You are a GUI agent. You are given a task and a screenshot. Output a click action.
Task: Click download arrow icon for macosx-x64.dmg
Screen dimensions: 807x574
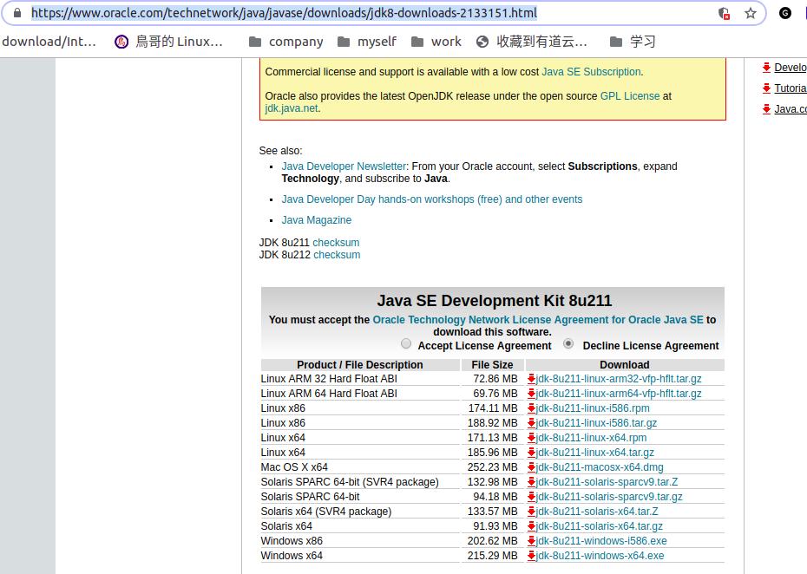531,467
